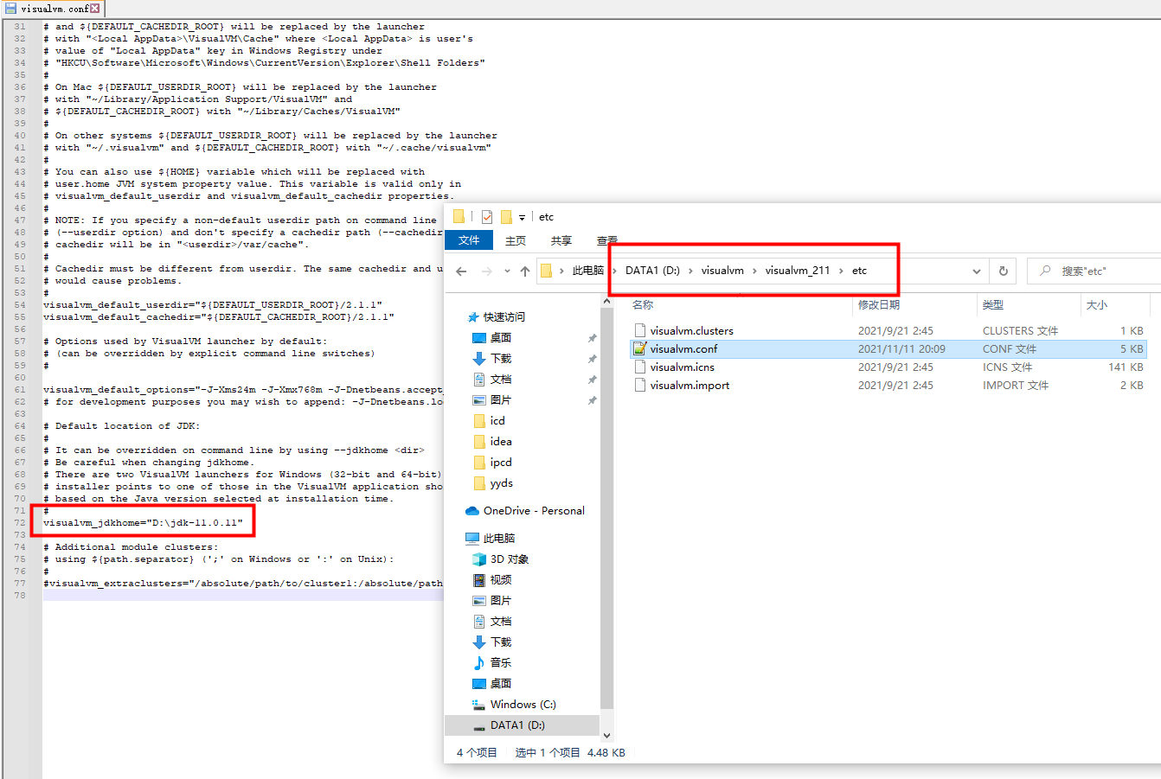Click the forward navigation arrow
The width and height of the screenshot is (1161, 779).
[x=486, y=270]
